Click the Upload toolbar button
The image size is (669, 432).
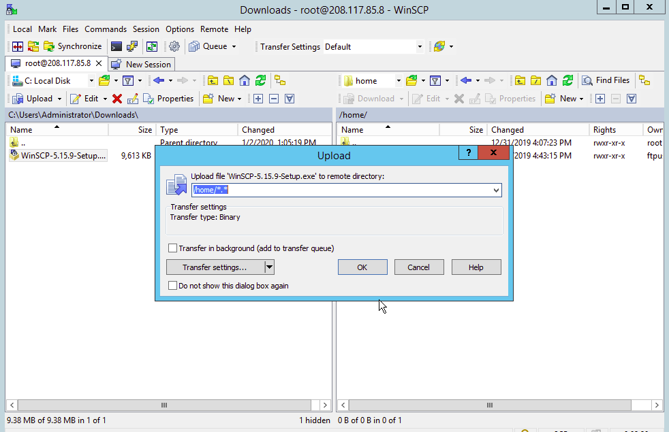33,99
